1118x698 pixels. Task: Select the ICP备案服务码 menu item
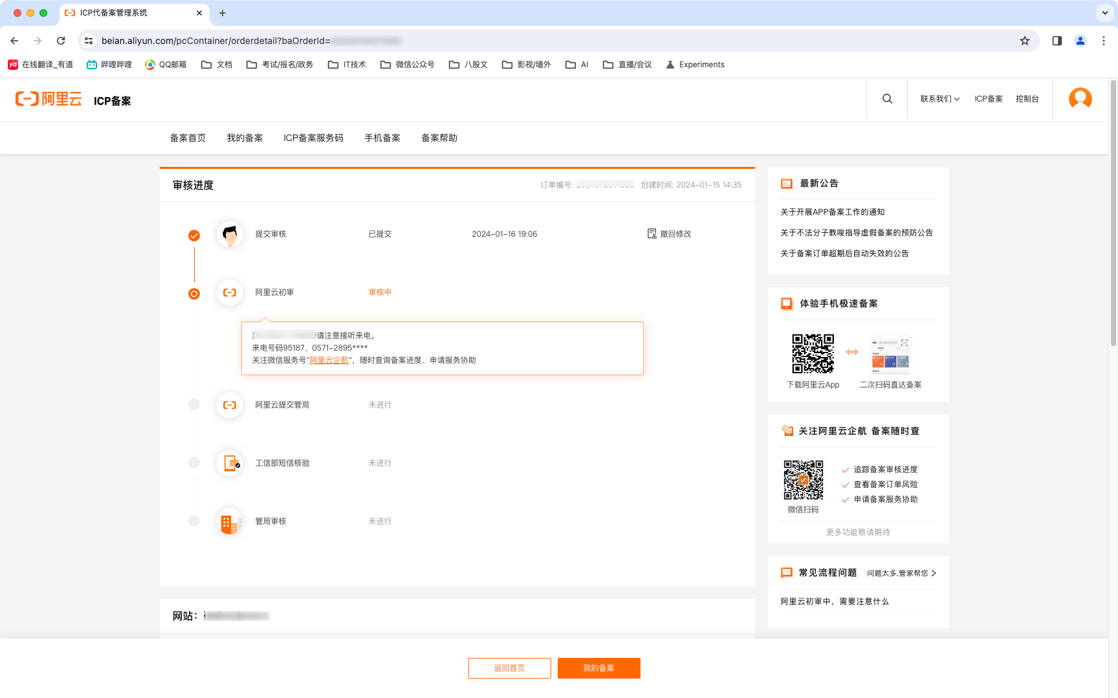coord(313,138)
